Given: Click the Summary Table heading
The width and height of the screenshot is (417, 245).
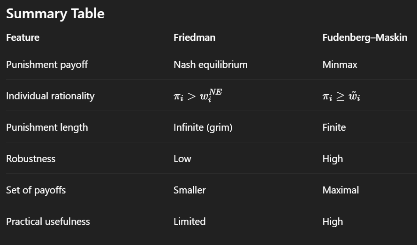Looking at the screenshot, I should point(55,14).
